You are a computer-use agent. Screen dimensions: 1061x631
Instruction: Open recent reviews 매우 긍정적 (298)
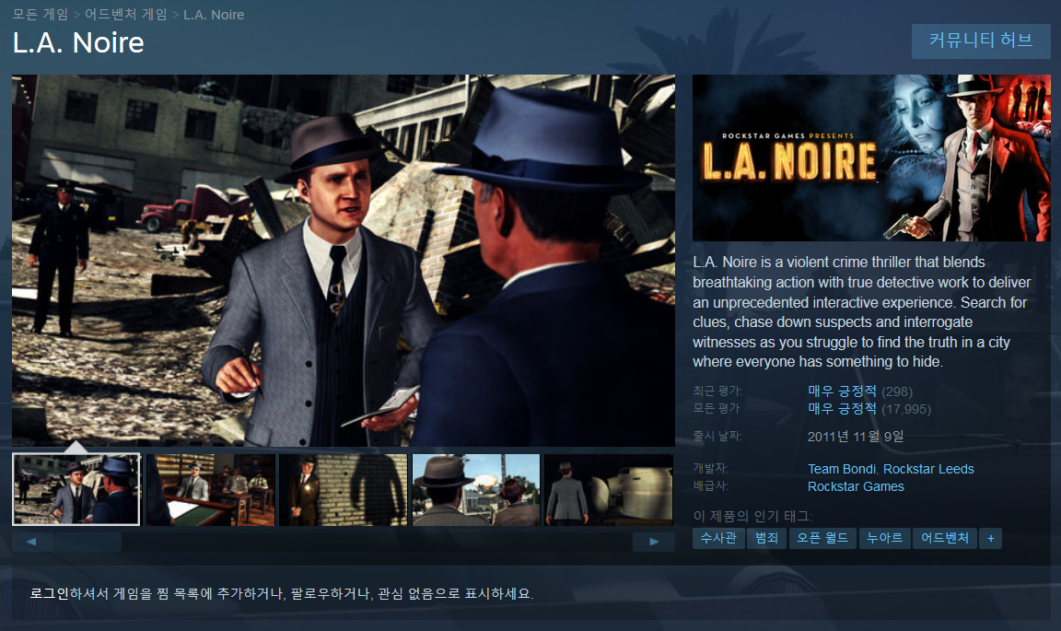860,391
